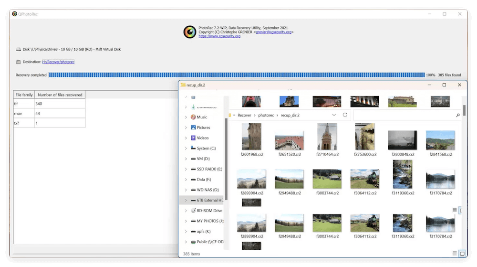
Task: Expand the VM (D:) tree node
Action: pos(186,159)
